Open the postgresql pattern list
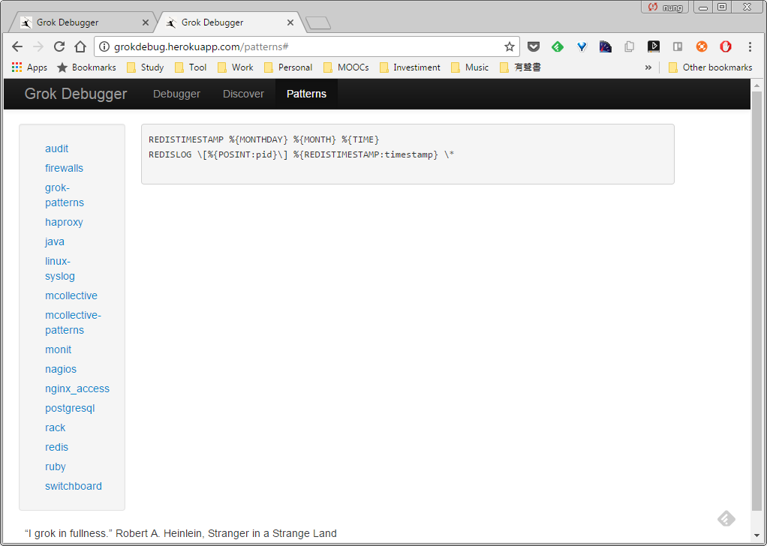 click(x=70, y=408)
